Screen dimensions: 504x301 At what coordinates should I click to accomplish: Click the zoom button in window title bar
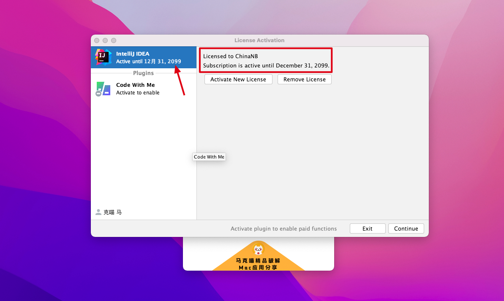pyautogui.click(x=114, y=40)
